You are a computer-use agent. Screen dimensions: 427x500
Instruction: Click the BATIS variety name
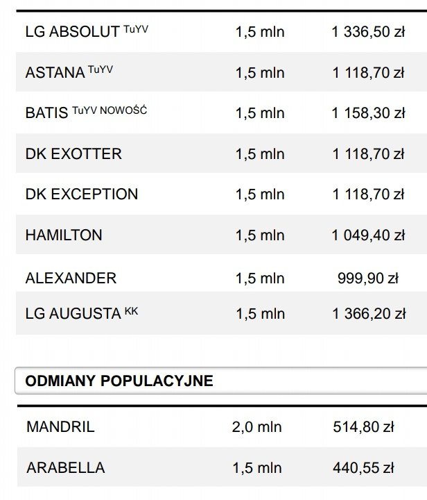tap(46, 113)
